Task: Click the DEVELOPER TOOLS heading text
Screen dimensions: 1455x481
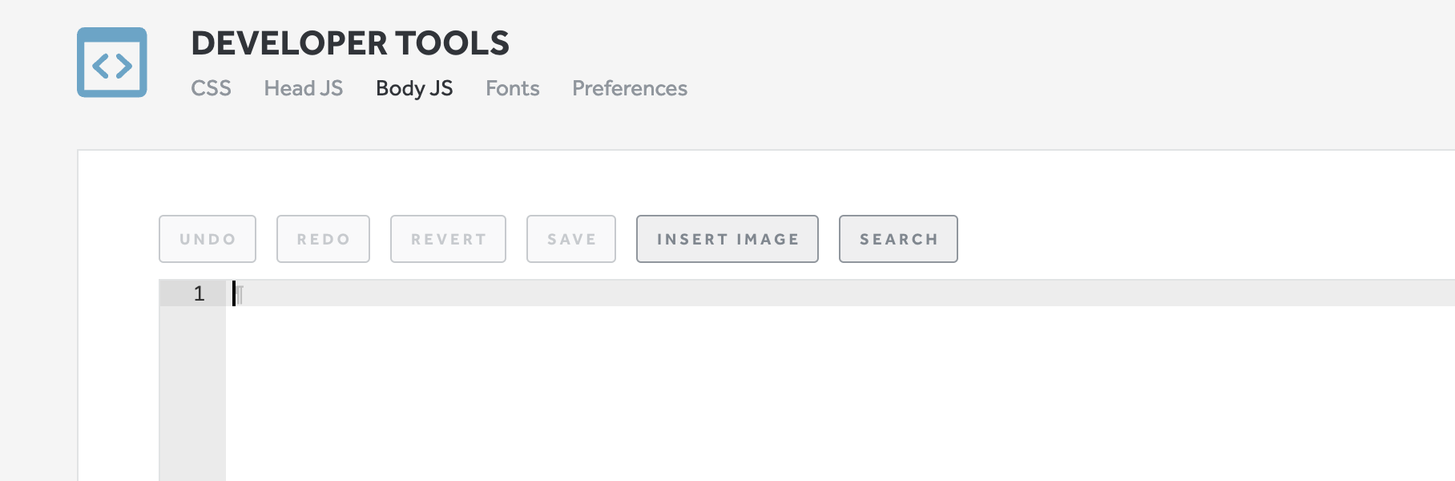Action: click(x=350, y=44)
